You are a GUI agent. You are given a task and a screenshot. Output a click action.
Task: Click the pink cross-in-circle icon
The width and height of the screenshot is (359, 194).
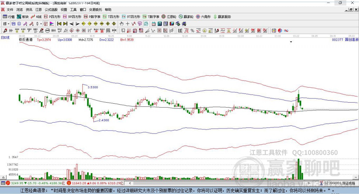pos(77,31)
